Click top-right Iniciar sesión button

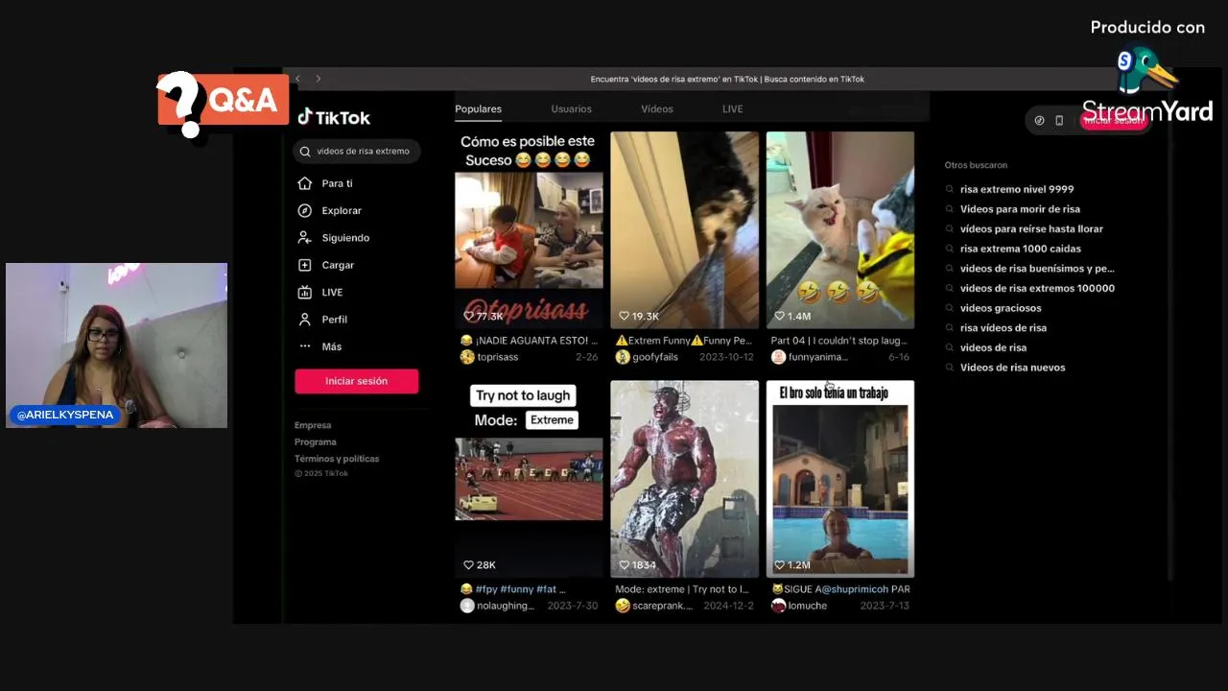click(1113, 120)
